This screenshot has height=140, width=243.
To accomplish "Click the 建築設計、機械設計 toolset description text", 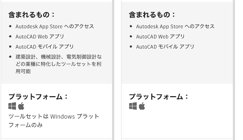I will point(59,64).
